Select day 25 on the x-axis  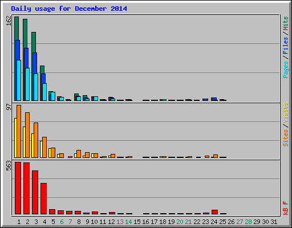point(222,222)
